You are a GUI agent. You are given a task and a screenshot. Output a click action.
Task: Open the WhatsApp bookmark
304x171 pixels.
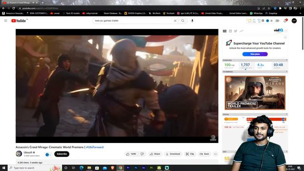(x=256, y=13)
